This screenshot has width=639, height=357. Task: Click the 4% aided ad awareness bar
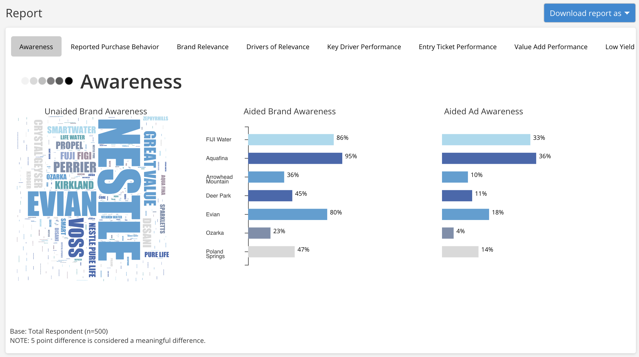(x=448, y=233)
